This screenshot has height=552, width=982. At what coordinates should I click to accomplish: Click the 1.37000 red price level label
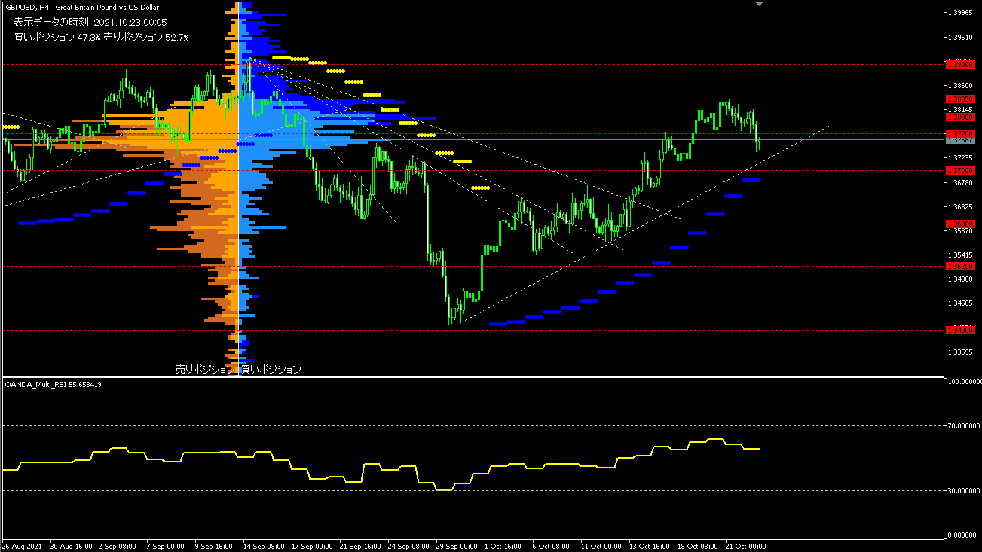tap(960, 170)
